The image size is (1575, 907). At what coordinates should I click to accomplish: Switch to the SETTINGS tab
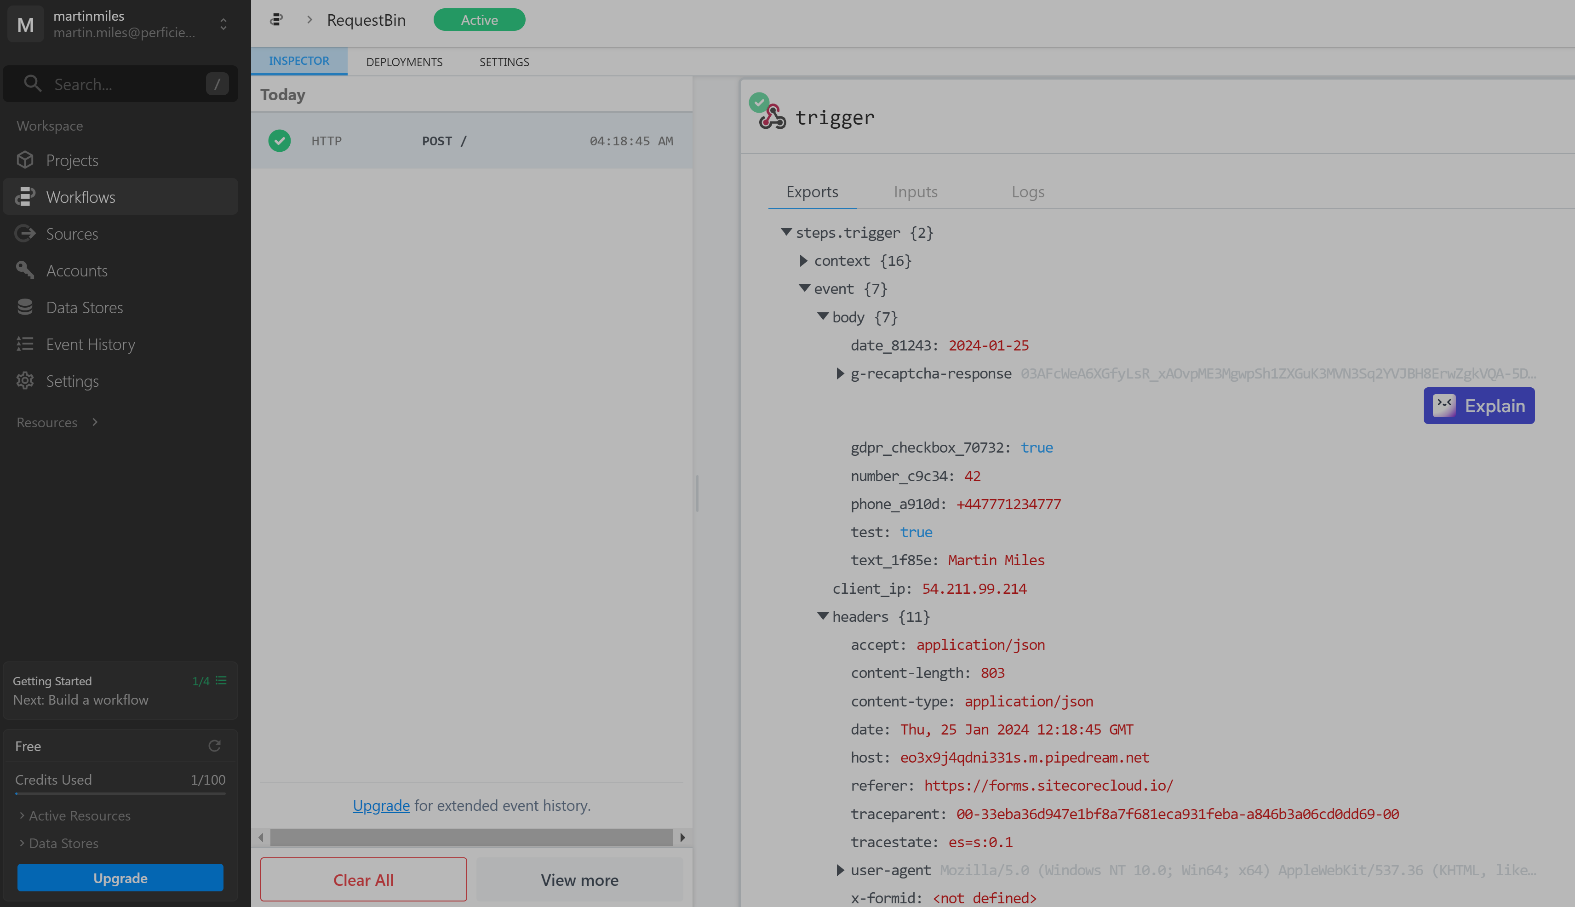504,62
